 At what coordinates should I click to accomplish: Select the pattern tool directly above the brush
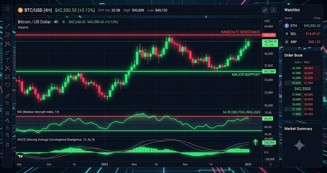pyautogui.click(x=8, y=44)
